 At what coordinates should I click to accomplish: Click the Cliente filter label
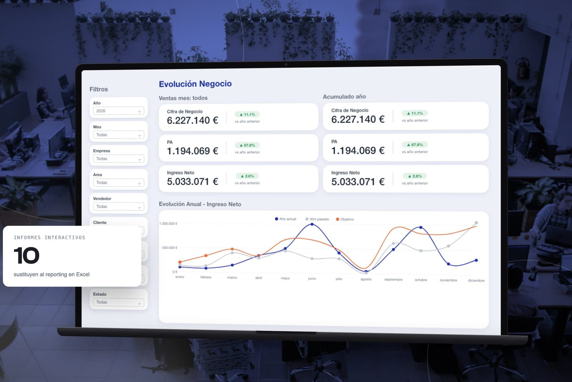click(100, 222)
